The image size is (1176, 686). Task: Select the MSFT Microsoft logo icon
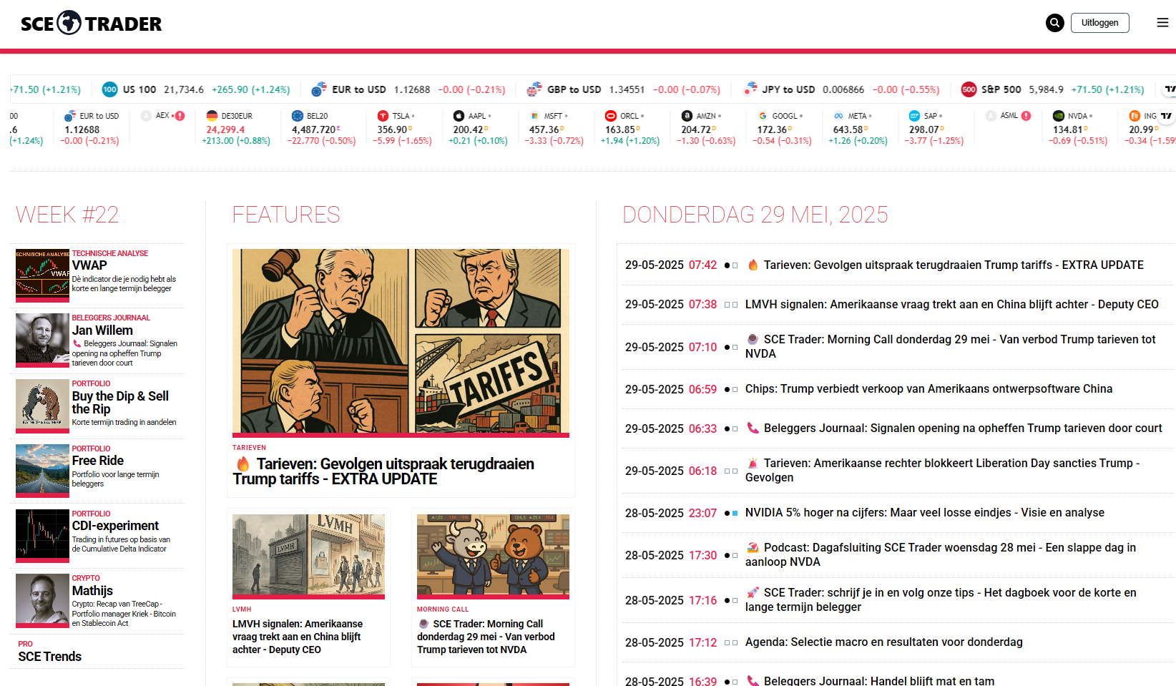[x=534, y=116]
